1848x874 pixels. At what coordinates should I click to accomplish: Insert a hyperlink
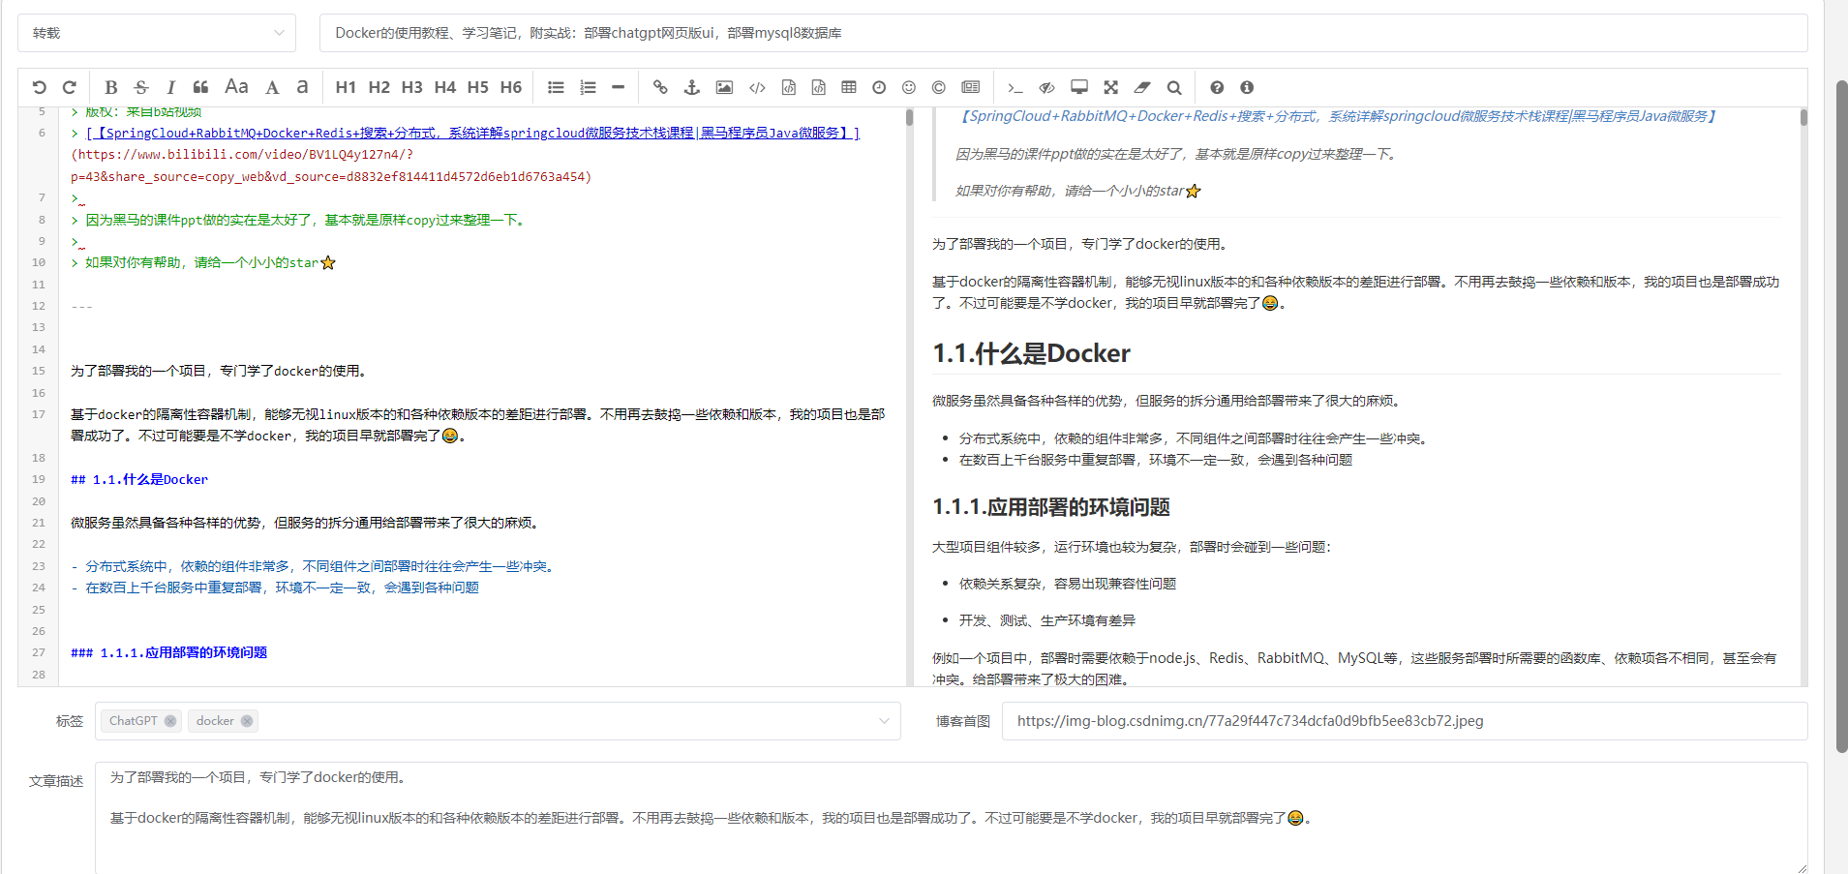[660, 87]
